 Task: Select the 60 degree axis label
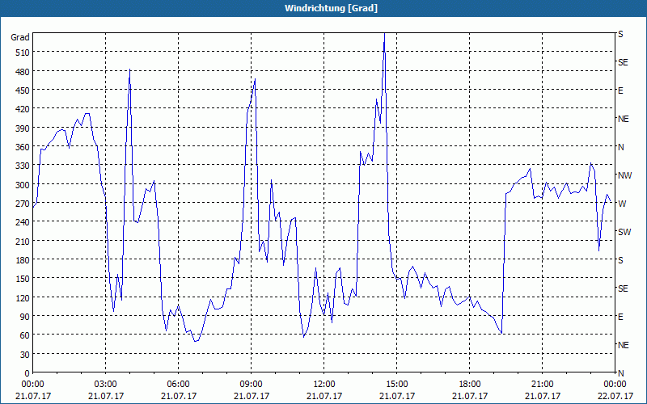pyautogui.click(x=25, y=336)
